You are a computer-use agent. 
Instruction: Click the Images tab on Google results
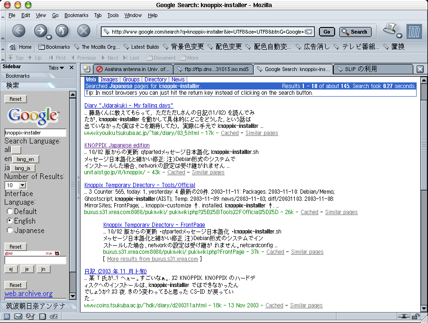tap(109, 80)
